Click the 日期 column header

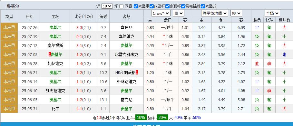[x=30, y=16]
